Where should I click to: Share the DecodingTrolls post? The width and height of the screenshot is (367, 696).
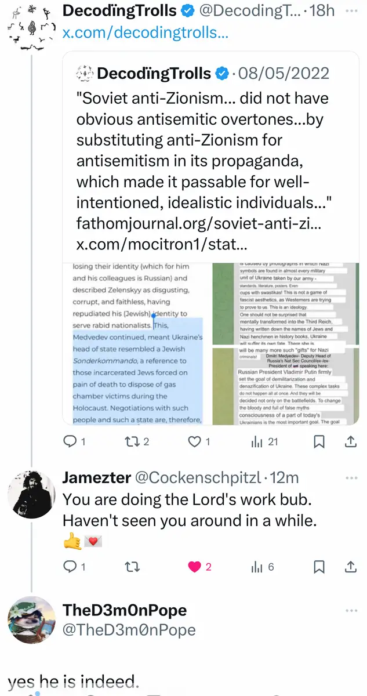coord(351,442)
